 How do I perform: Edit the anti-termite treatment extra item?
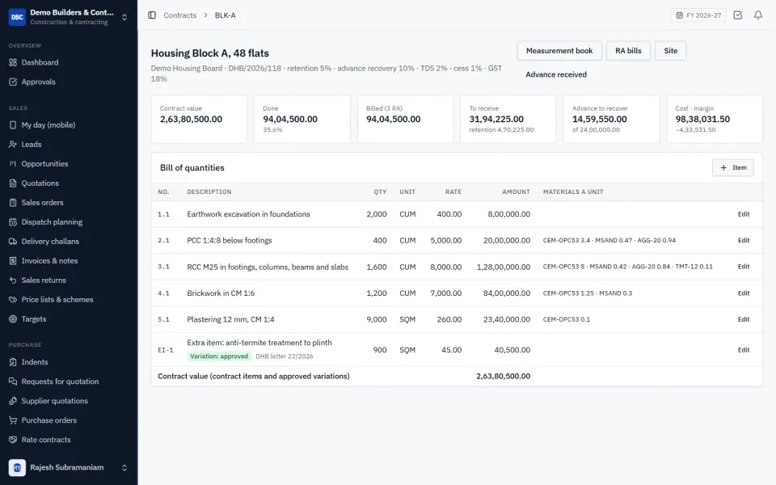tap(744, 350)
